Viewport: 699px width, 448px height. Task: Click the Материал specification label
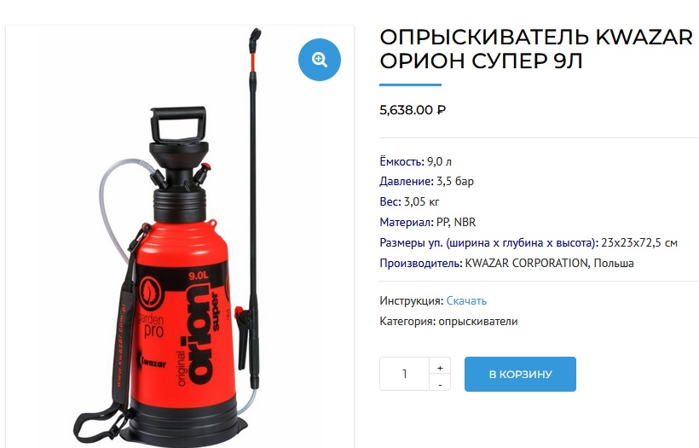tap(406, 222)
